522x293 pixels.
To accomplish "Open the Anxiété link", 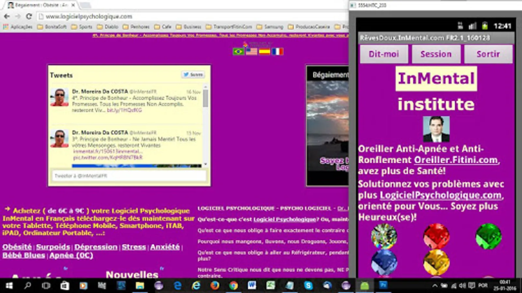I will tap(165, 247).
